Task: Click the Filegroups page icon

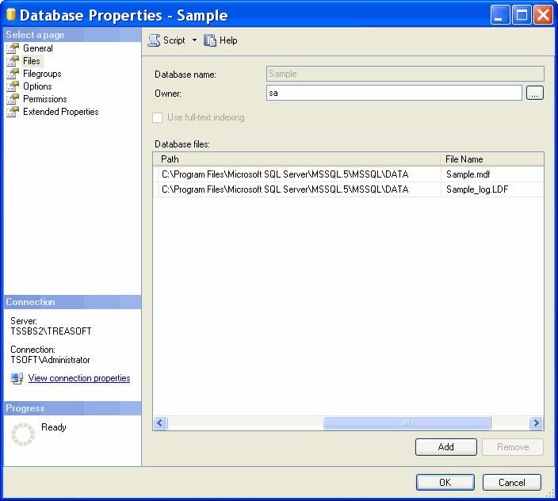Action: pos(13,74)
